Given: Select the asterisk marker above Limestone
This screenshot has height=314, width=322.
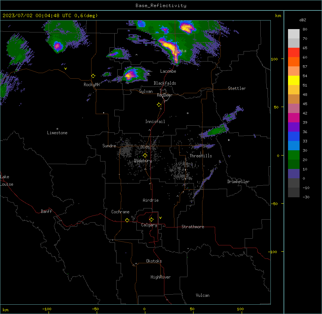Looking at the screenshot, I should point(57,129).
